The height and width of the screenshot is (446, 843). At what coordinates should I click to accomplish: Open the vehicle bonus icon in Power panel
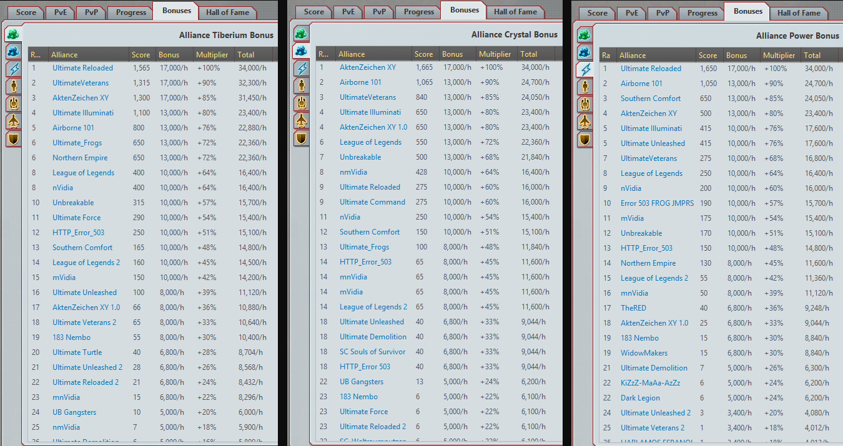click(585, 104)
